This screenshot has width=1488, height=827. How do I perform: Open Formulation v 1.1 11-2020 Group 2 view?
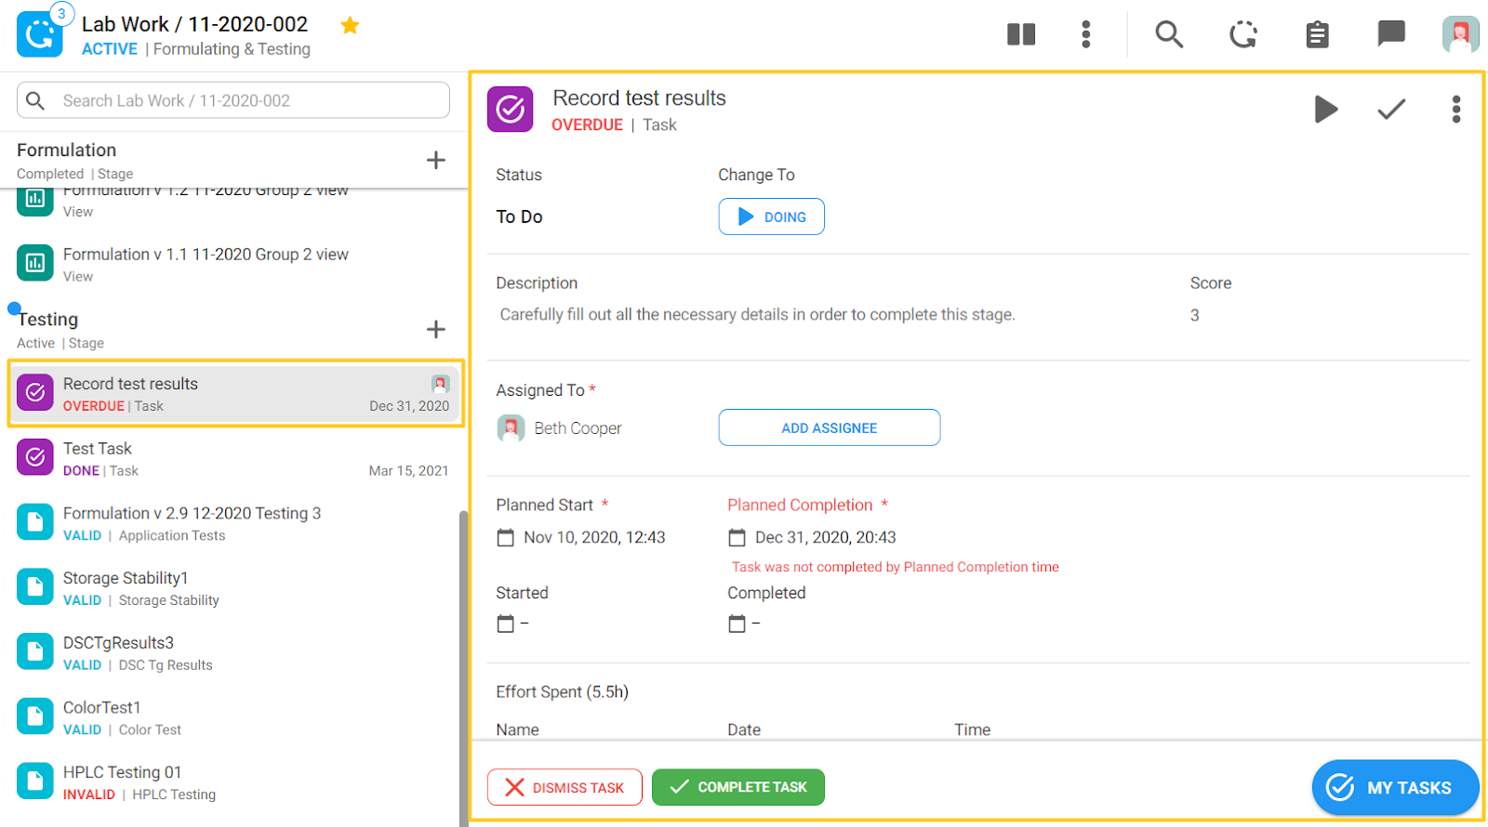pos(233,264)
